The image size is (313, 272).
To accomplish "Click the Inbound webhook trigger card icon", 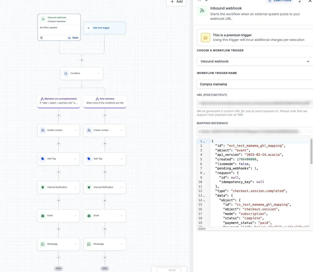I will pos(43,19).
